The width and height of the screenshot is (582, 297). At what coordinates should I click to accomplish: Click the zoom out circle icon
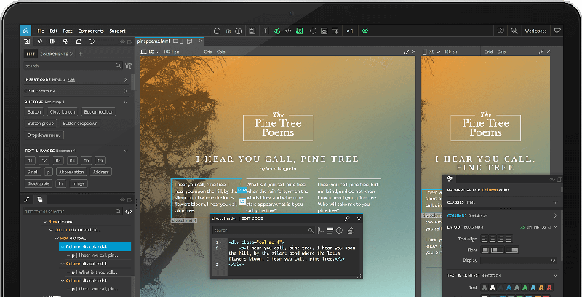[216, 31]
